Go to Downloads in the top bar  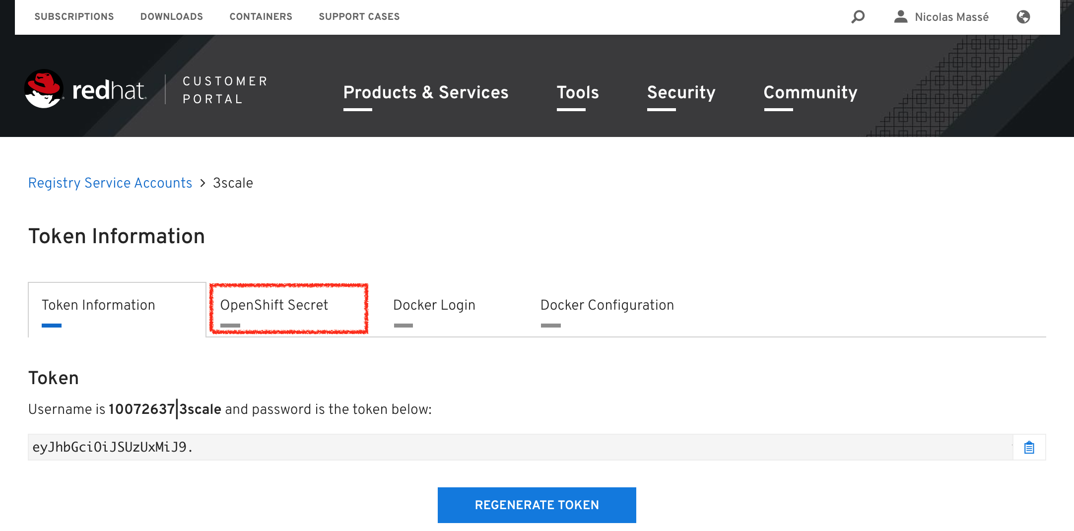[171, 17]
